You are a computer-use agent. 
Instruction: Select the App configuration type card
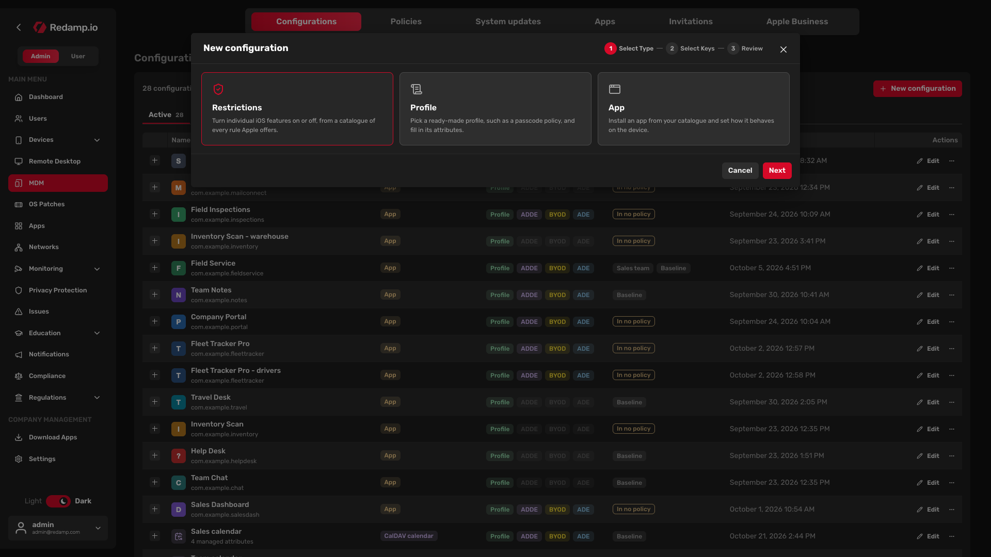tap(693, 109)
